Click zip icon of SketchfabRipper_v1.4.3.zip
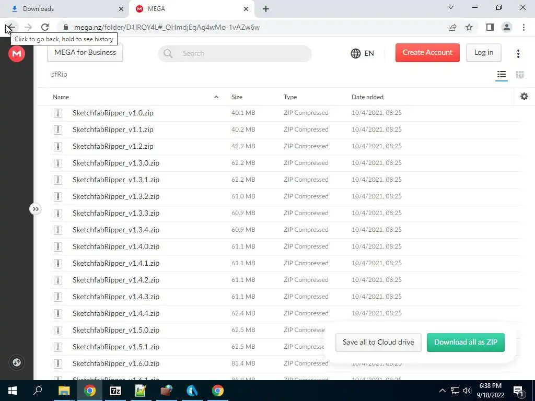 [x=58, y=297]
